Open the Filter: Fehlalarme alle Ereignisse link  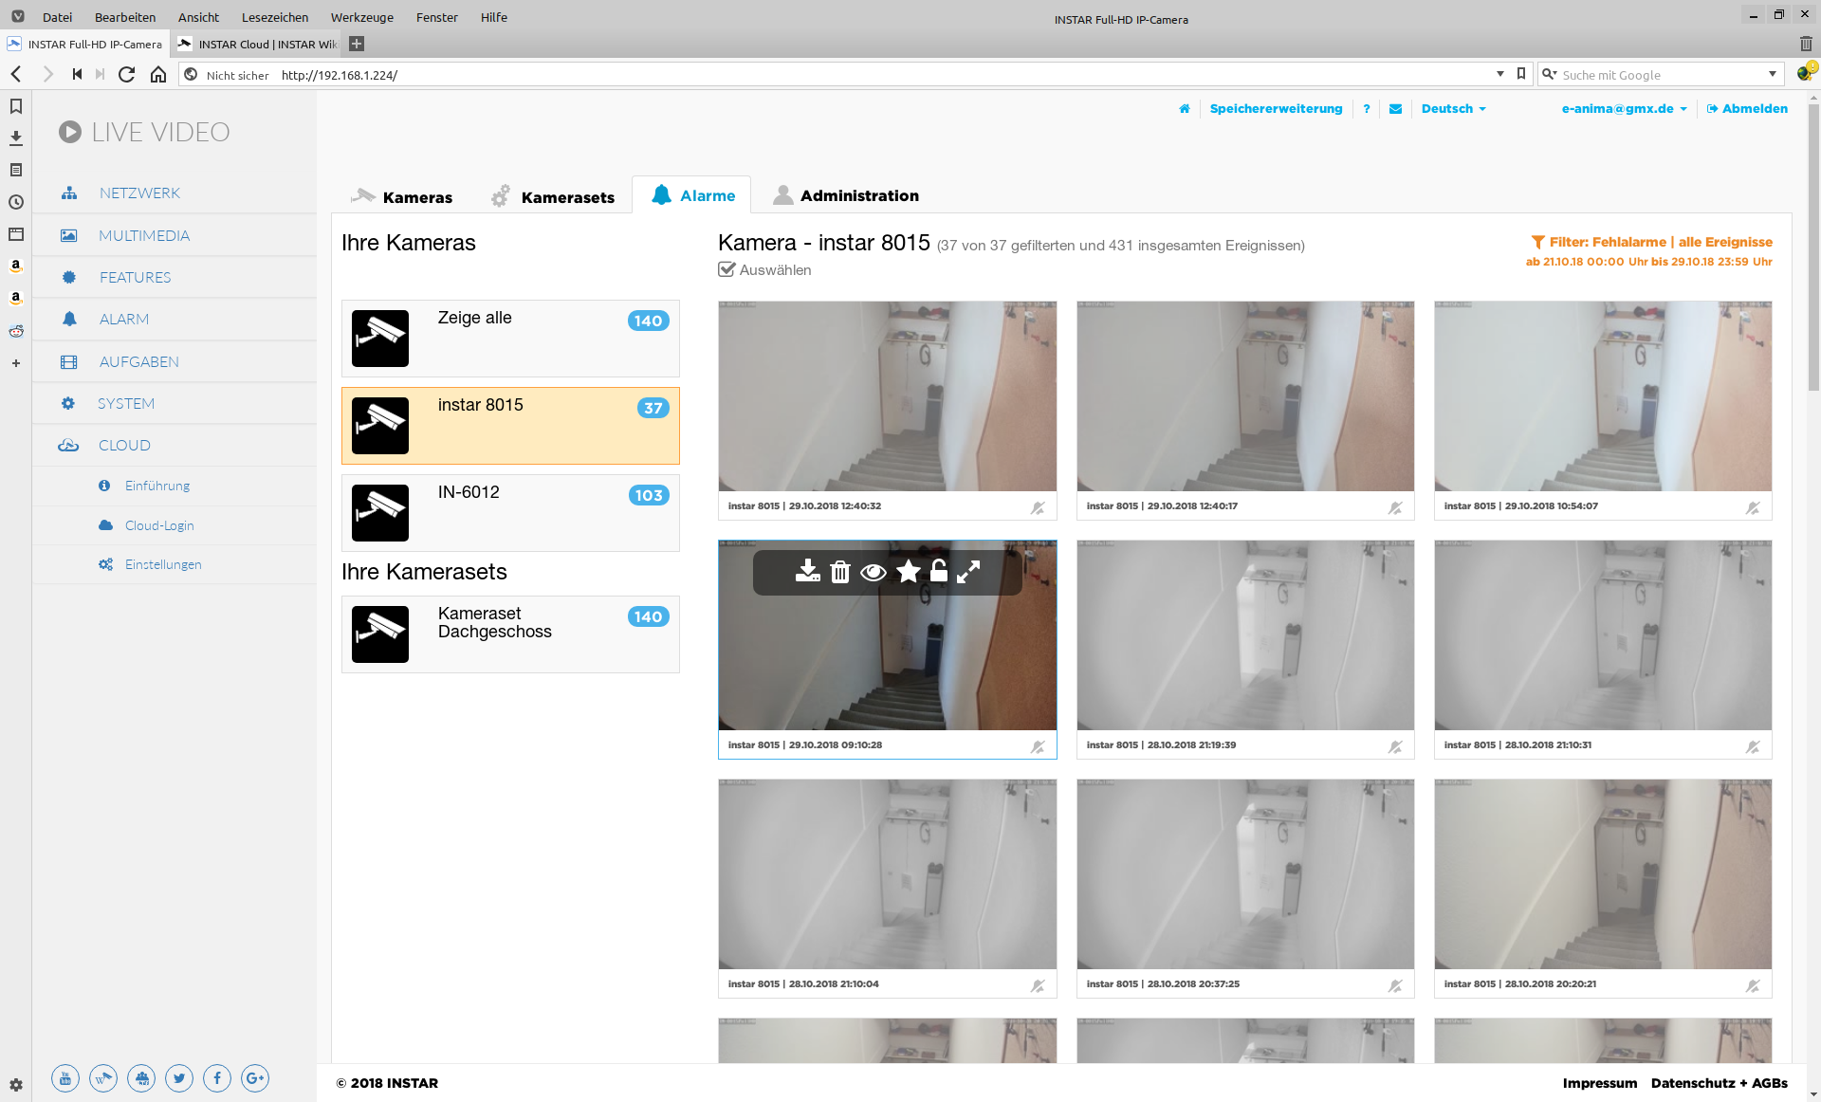[x=1651, y=243]
